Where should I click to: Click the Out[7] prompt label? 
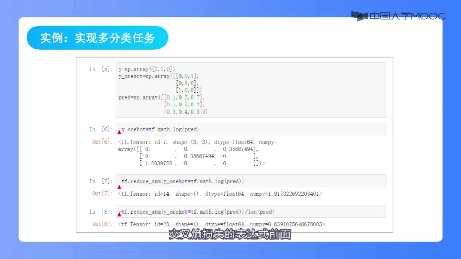tap(102, 194)
